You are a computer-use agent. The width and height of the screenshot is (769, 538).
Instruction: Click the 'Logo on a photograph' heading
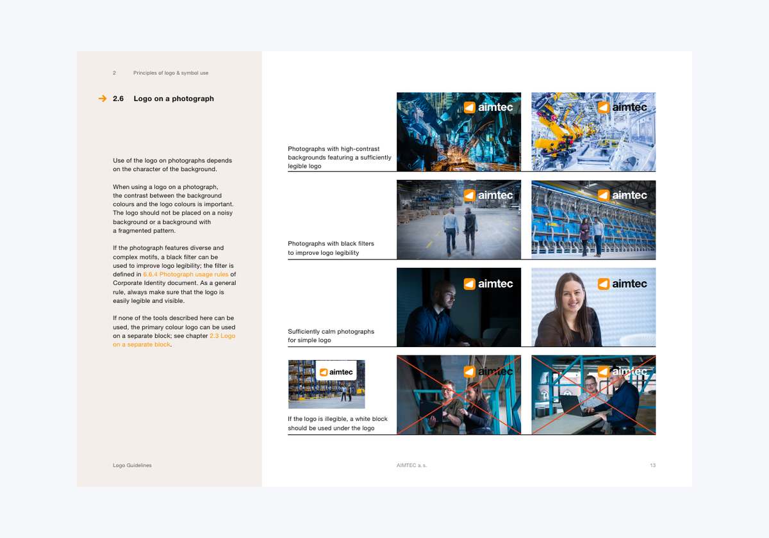tap(174, 99)
